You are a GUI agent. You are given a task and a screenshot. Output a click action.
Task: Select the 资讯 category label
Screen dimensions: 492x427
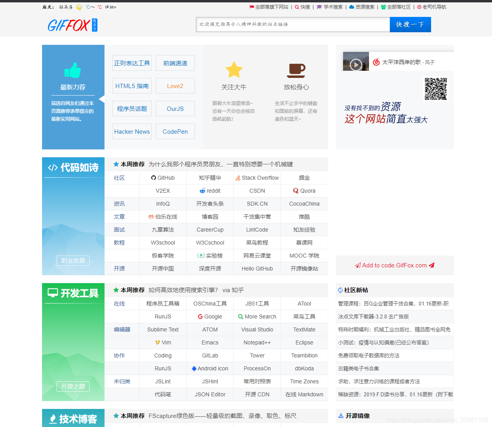(119, 204)
